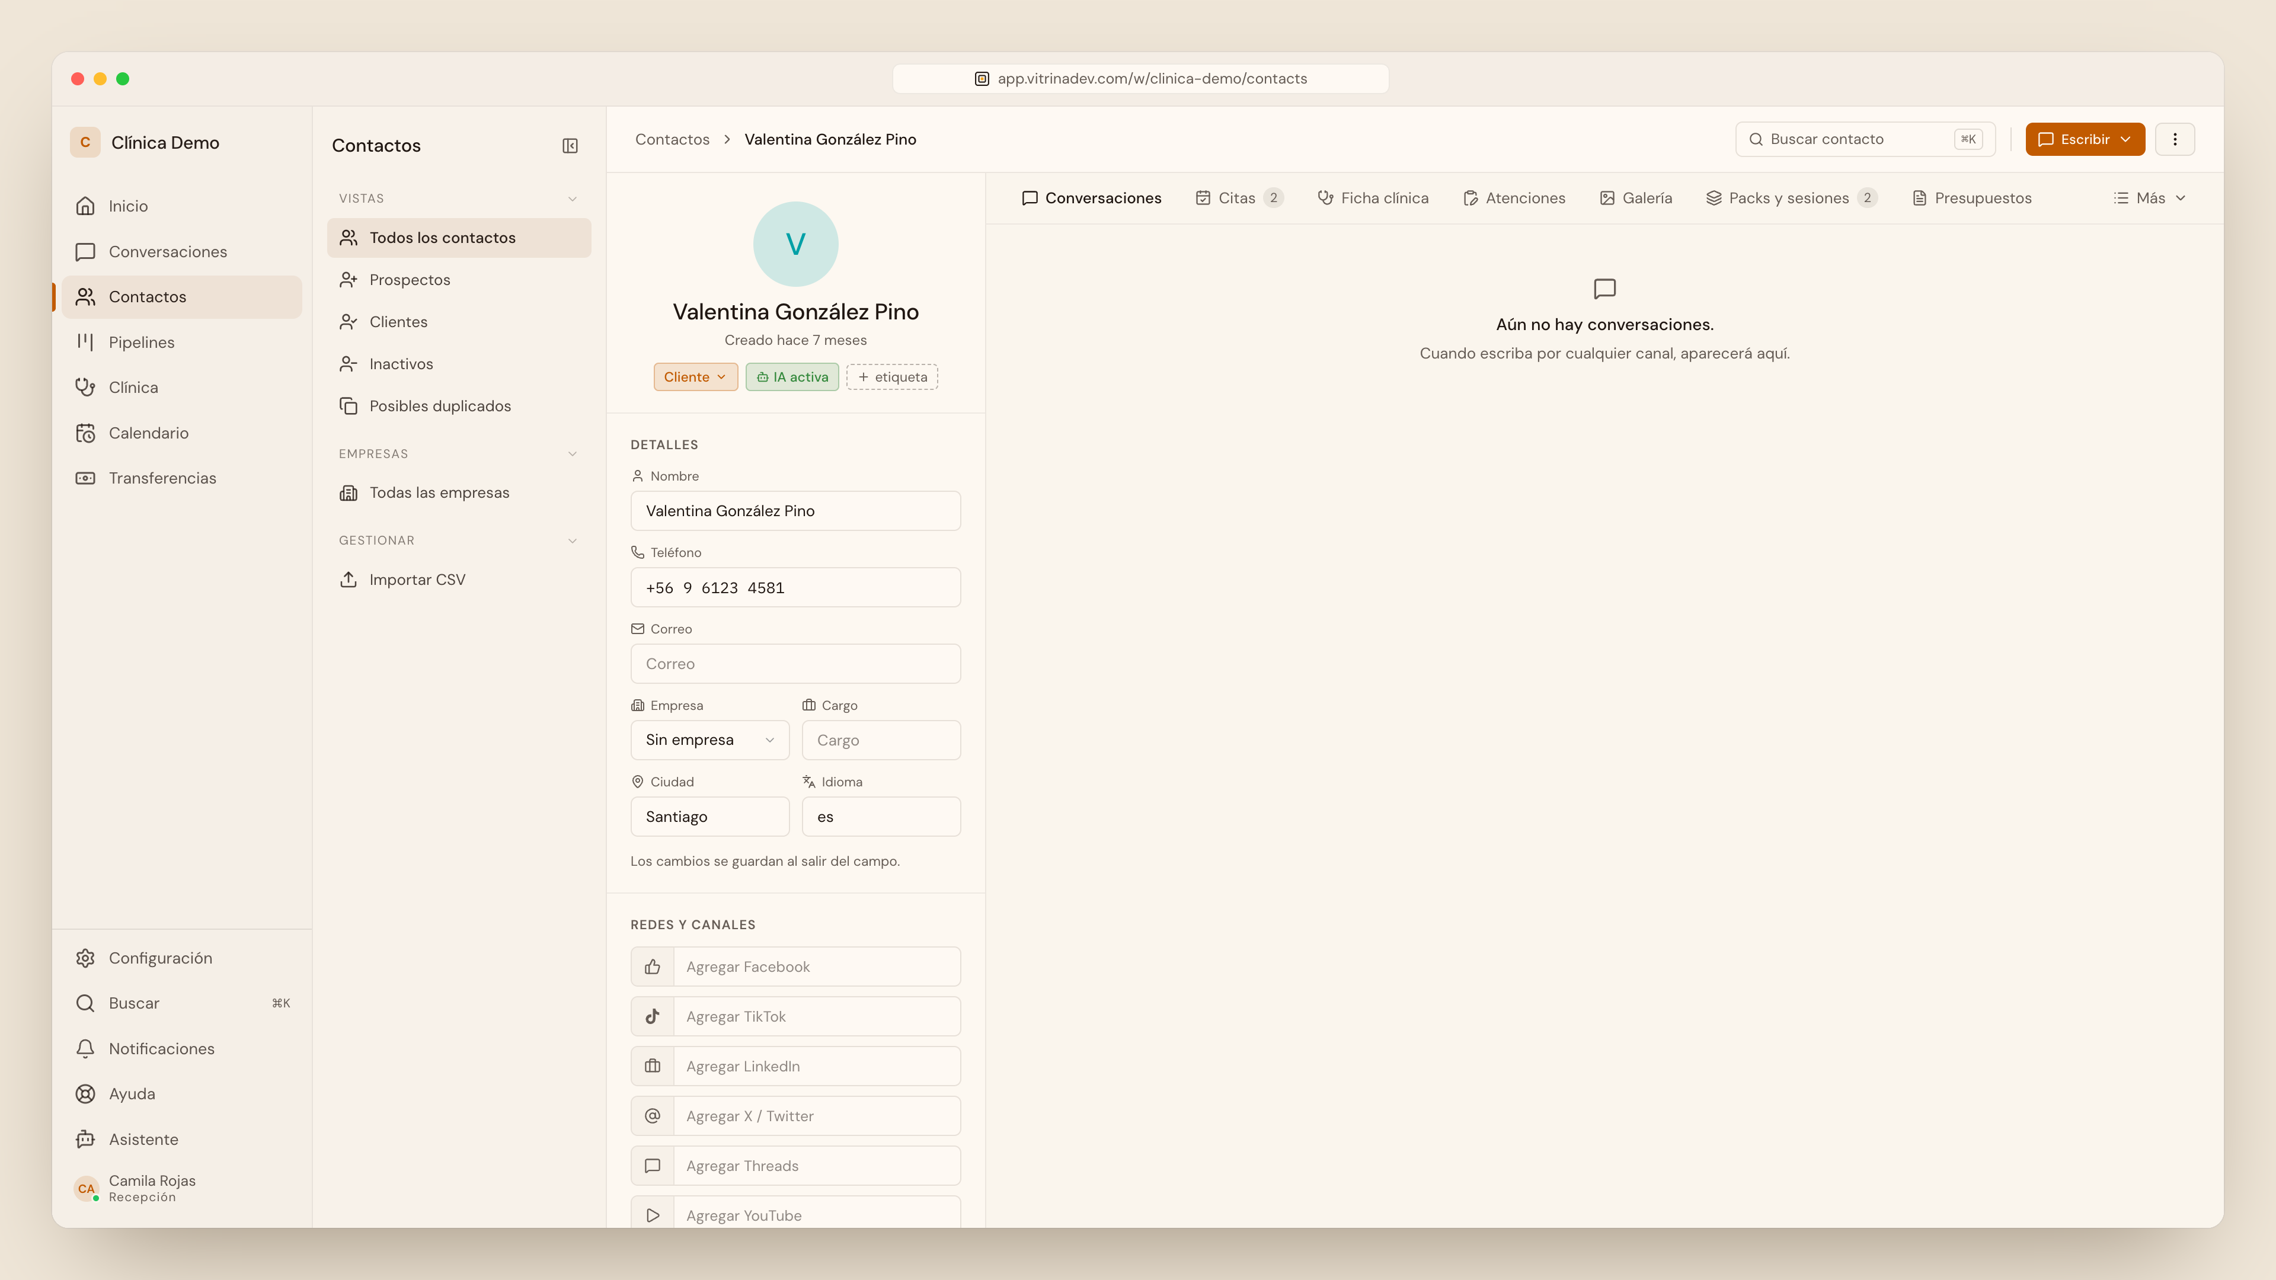2276x1280 pixels.
Task: Open Posibles duplicados view
Action: pos(459,407)
